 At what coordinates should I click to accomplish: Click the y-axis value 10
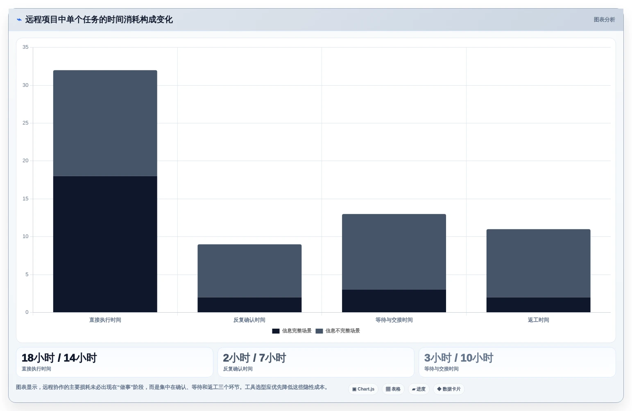[25, 236]
